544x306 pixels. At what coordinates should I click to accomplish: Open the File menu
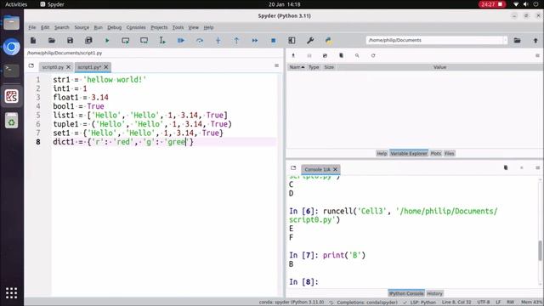[32, 27]
